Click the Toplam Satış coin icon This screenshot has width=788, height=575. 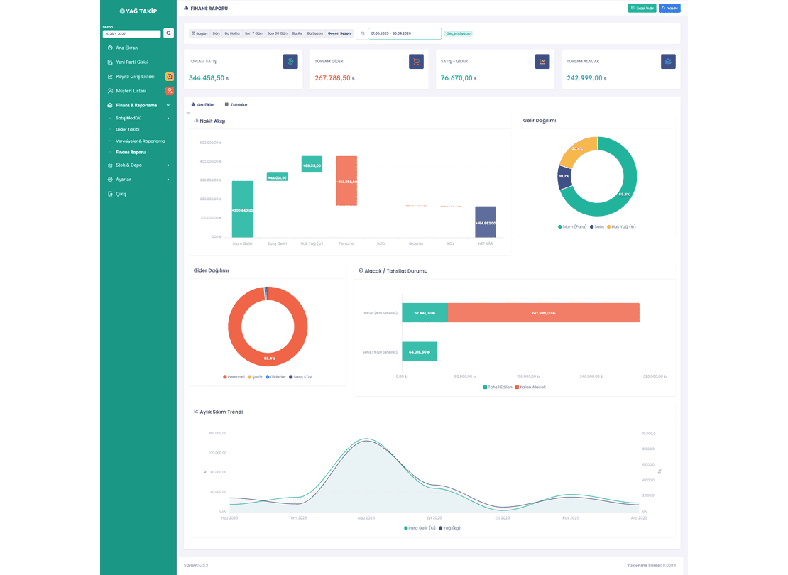pos(290,61)
